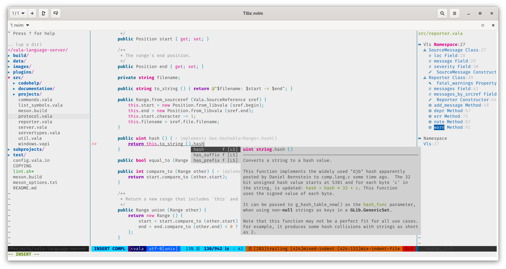This screenshot has width=506, height=269.
Task: Collapse the Vls Namespace outline node
Action: [x=420, y=44]
